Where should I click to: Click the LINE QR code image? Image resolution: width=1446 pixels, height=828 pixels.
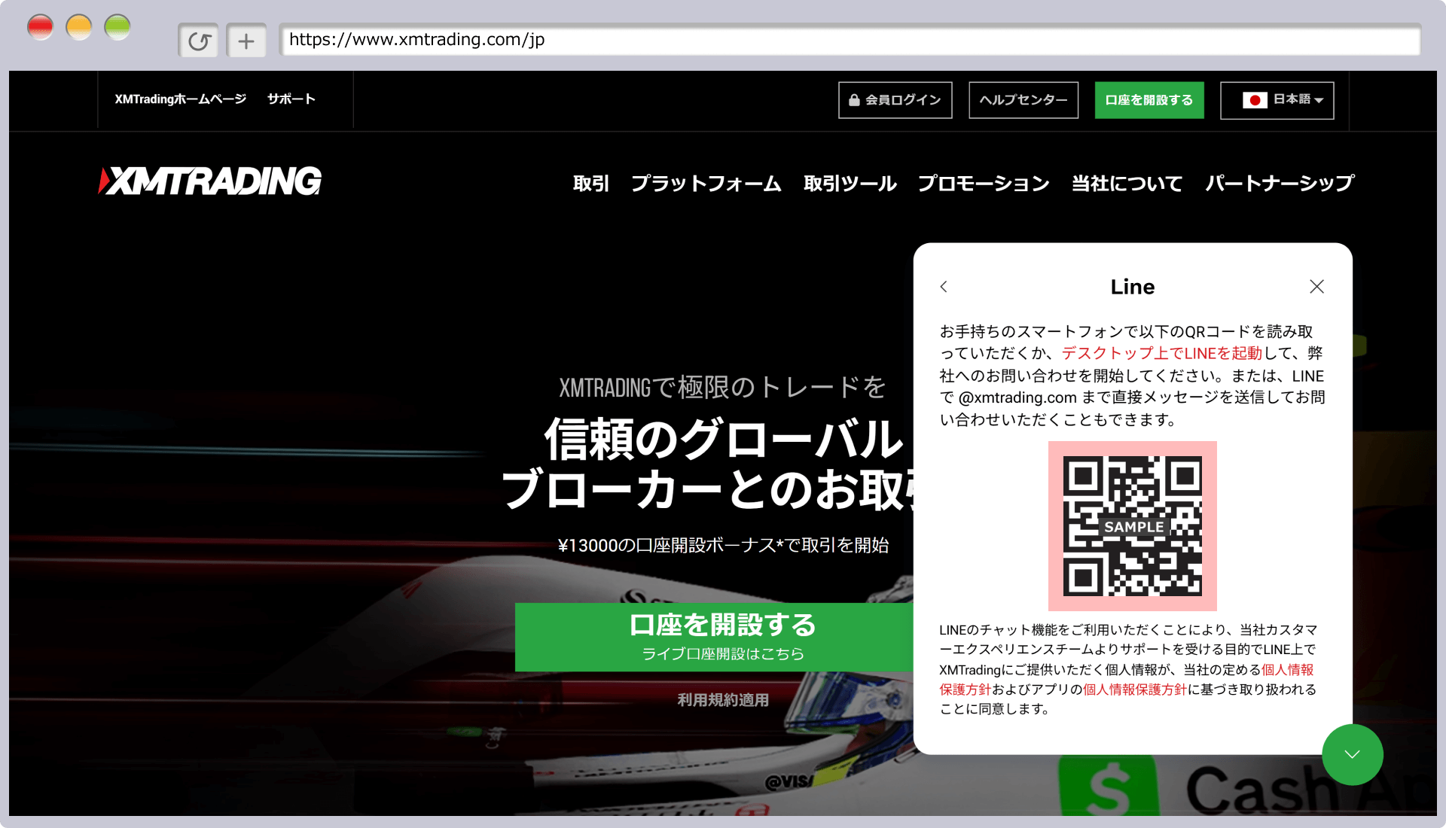click(1133, 526)
